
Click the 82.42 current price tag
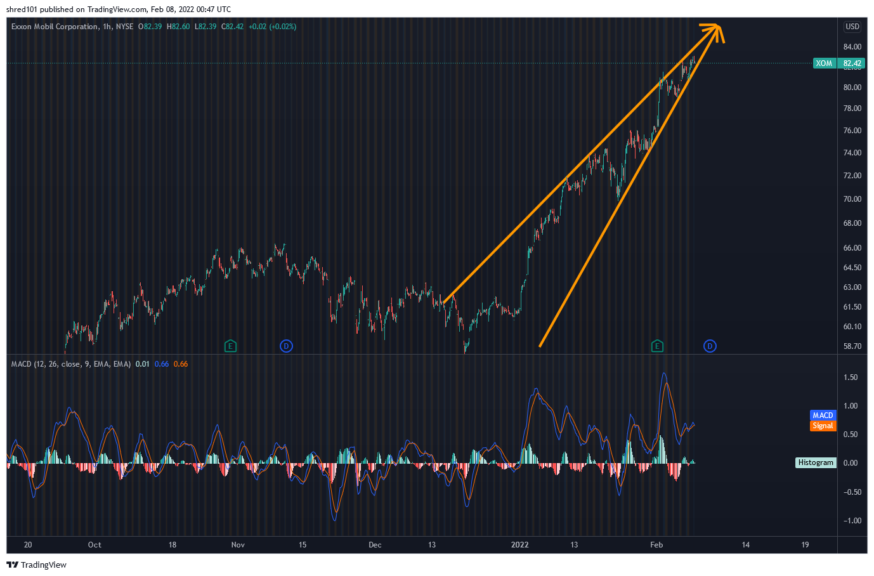[852, 63]
